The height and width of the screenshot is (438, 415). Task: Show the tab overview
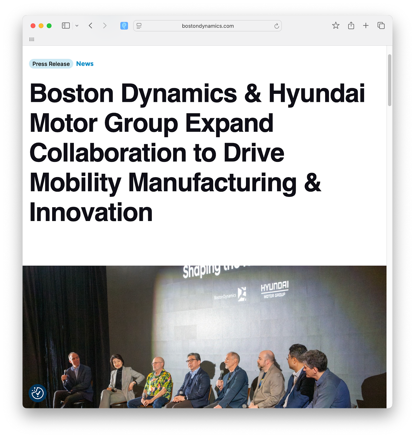click(x=381, y=26)
